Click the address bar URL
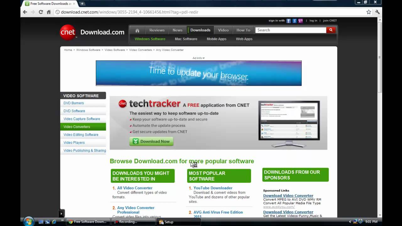Screen dimensions: 402x226 tap(129, 12)
